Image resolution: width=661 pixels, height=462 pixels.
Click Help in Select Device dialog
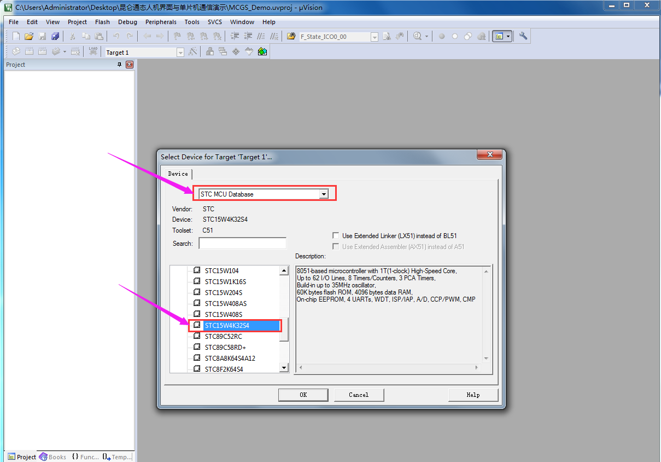(473, 395)
